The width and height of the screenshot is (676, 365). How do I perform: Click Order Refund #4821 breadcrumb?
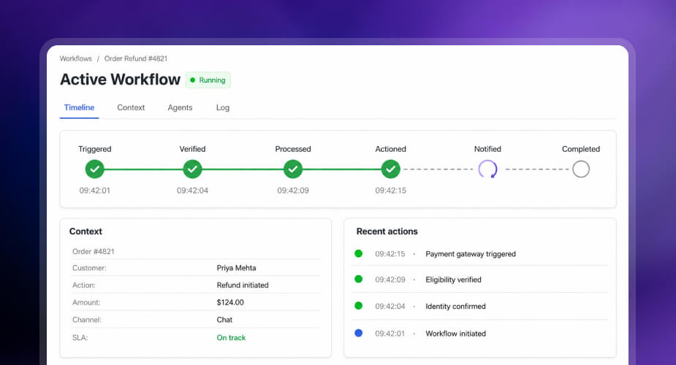136,58
